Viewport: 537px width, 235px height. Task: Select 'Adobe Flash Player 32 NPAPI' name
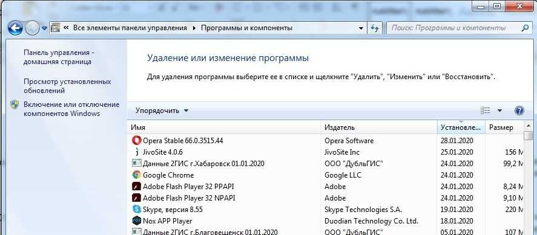click(189, 198)
